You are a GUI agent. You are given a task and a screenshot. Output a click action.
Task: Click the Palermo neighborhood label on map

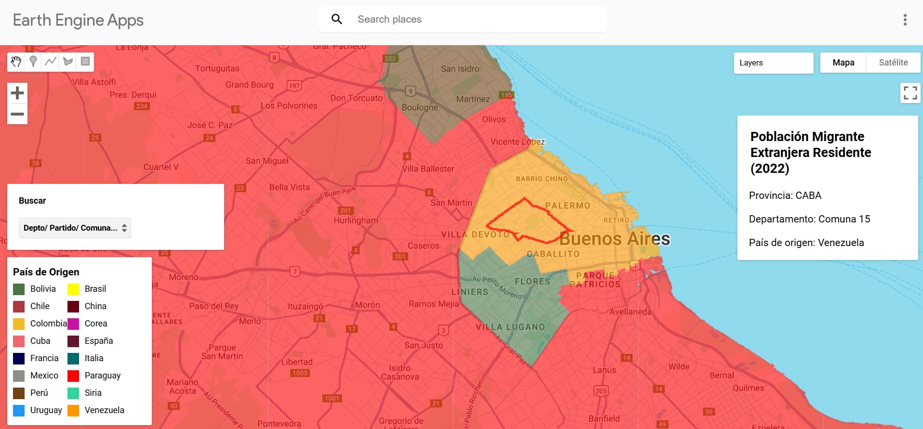567,206
